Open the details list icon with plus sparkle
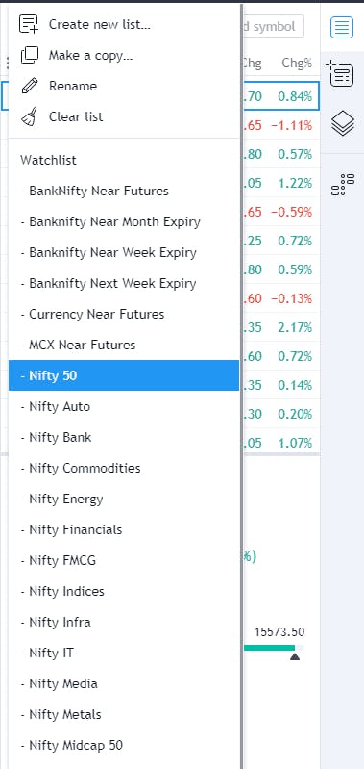 341,73
